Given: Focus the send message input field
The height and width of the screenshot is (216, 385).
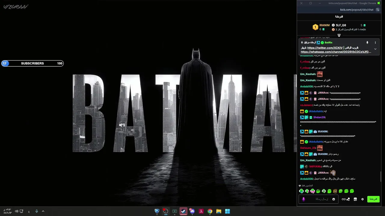Looking at the screenshot, I should (x=318, y=199).
